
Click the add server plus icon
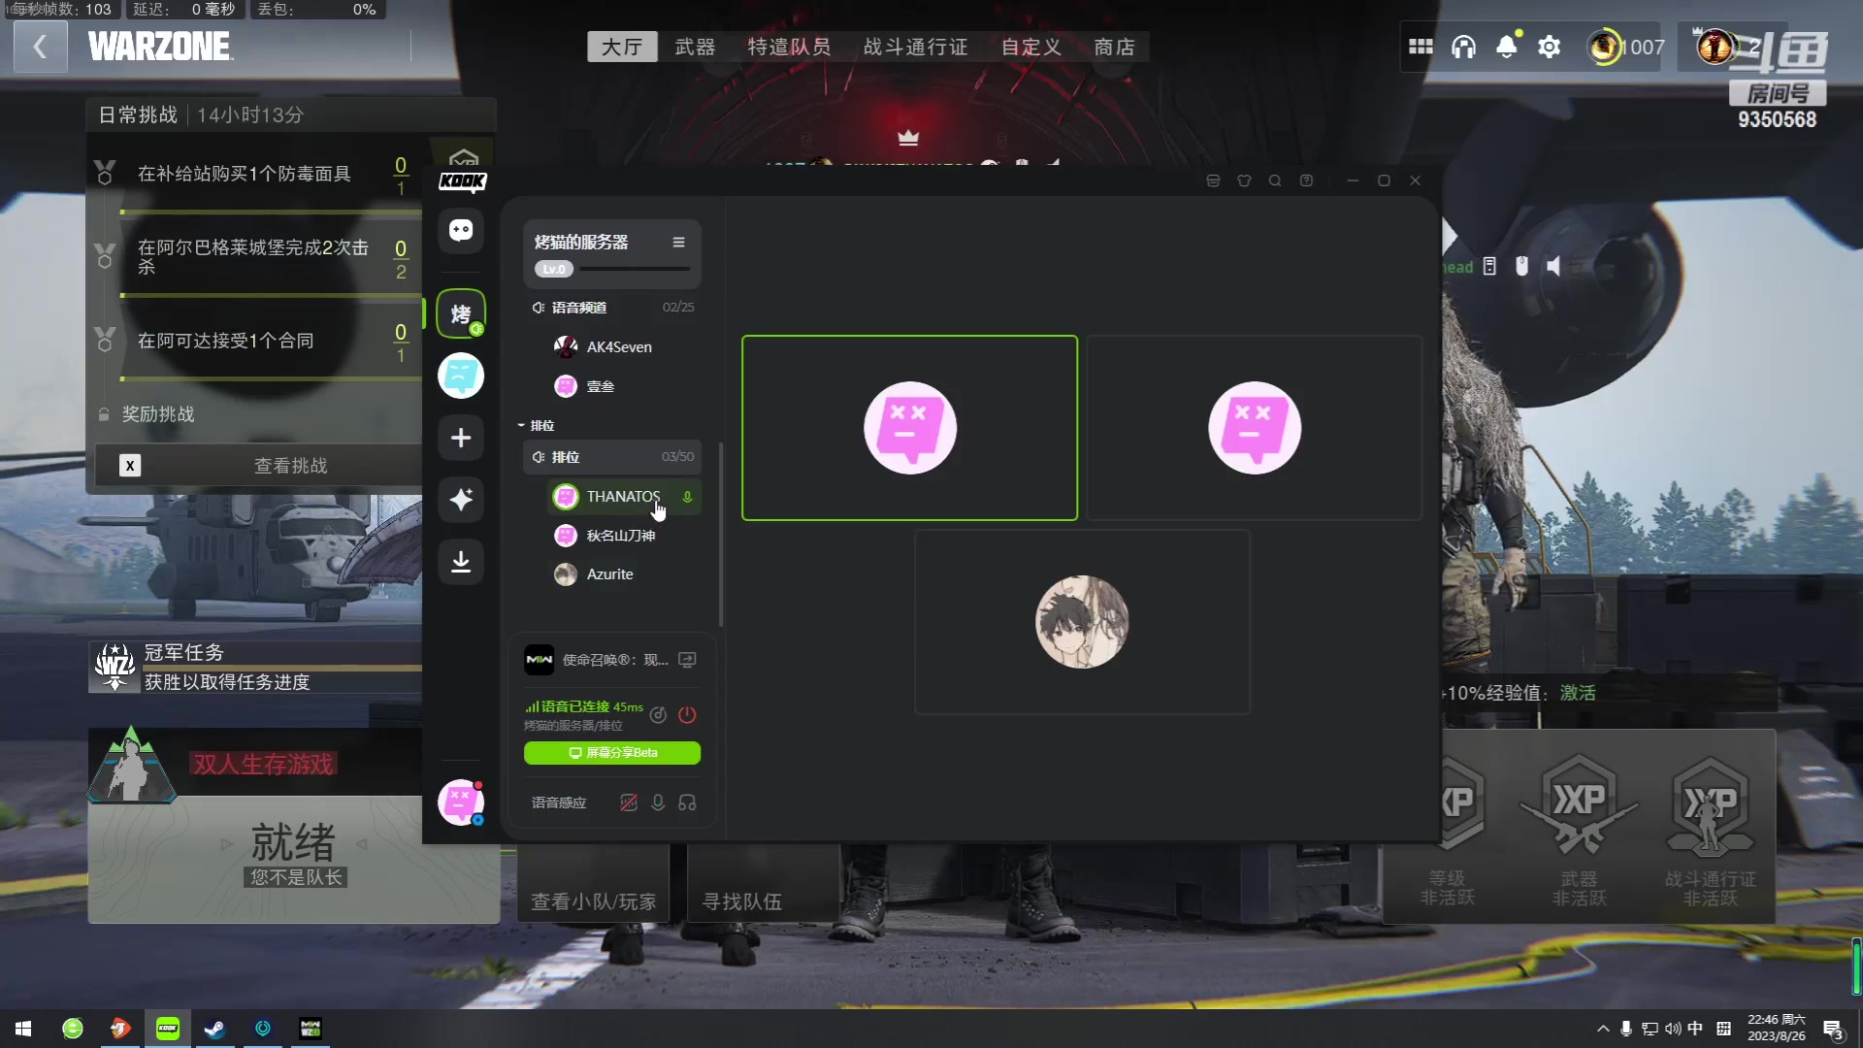[461, 438]
